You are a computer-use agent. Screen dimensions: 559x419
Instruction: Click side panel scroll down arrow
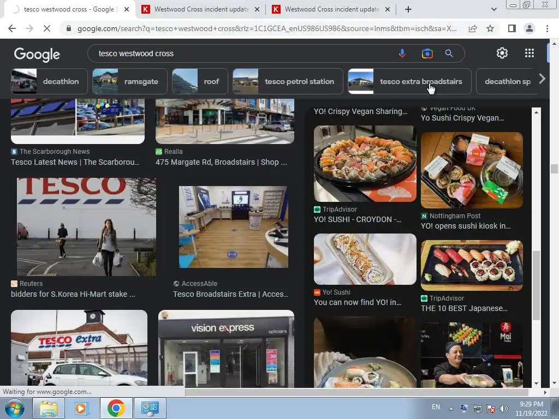pos(536,384)
